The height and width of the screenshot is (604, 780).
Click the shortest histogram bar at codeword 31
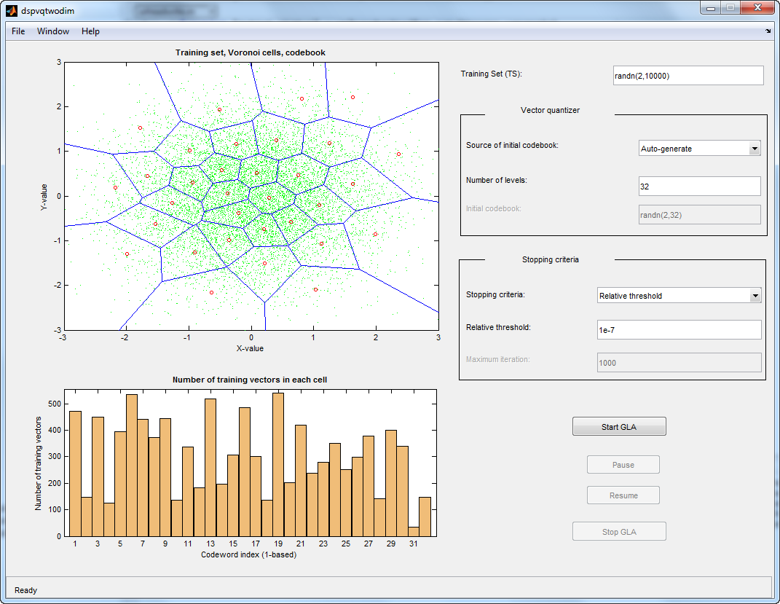click(x=413, y=531)
